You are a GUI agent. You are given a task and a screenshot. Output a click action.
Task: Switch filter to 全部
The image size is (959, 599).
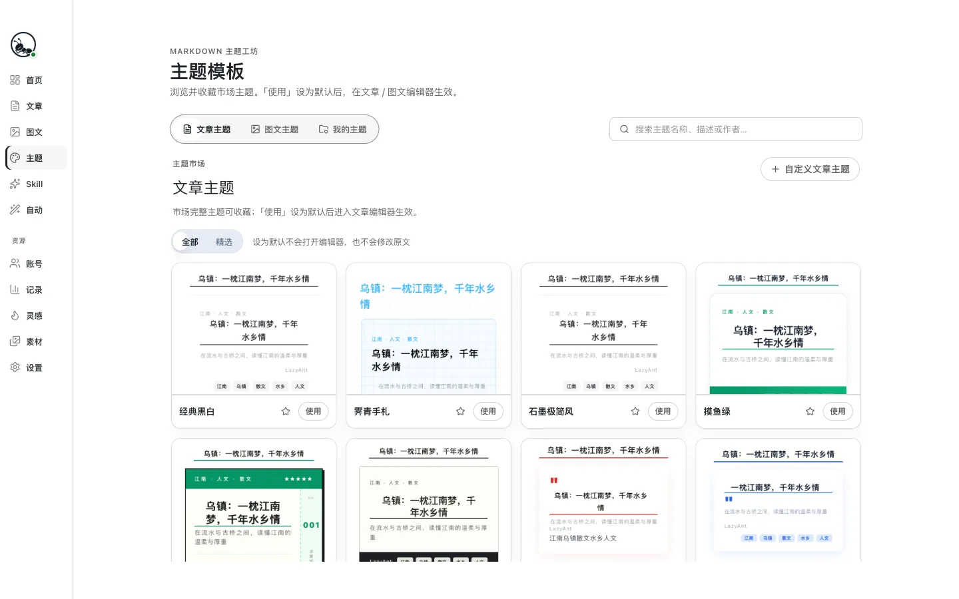(190, 242)
